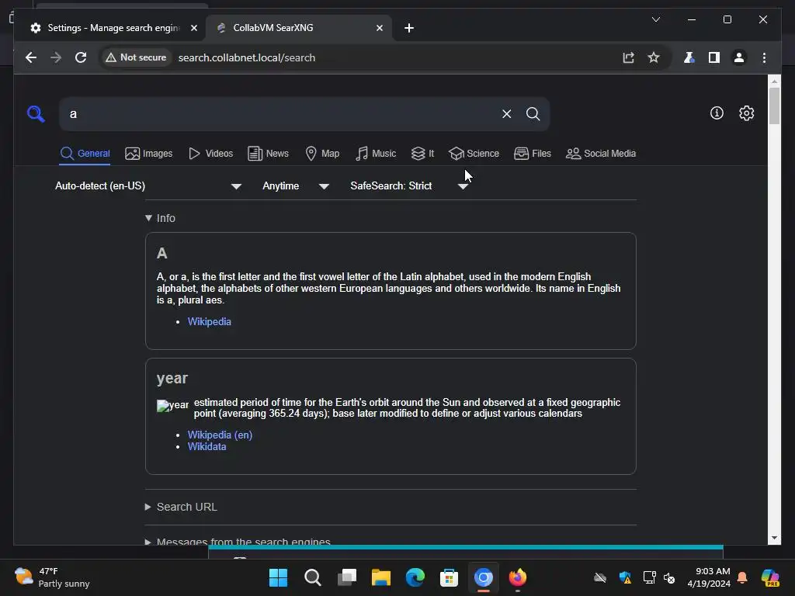Open Chrome profile avatar
The width and height of the screenshot is (795, 596).
[739, 57]
